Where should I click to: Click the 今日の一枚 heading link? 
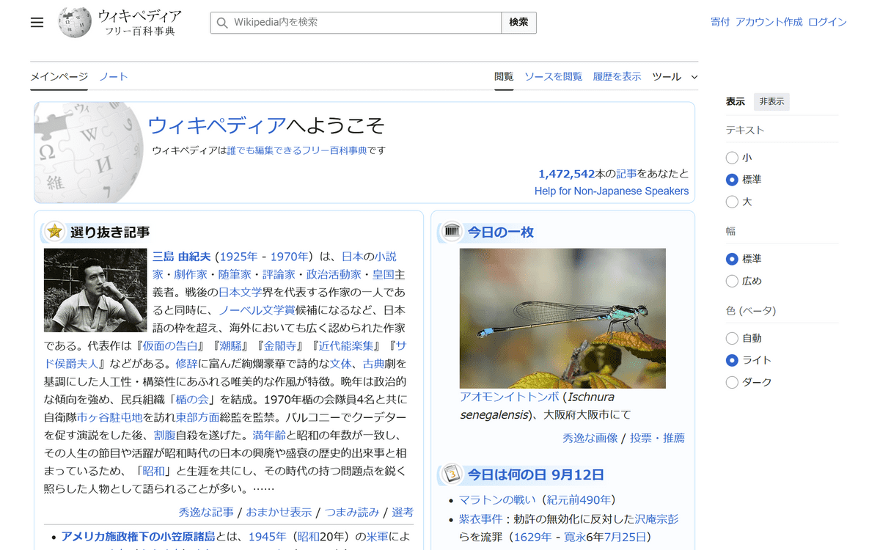(501, 232)
